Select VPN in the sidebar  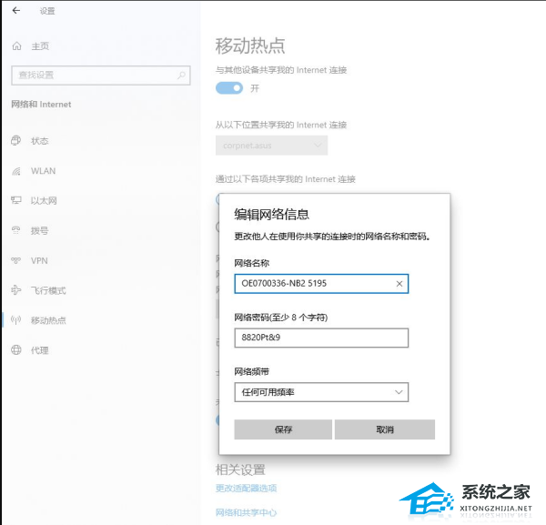coord(39,260)
